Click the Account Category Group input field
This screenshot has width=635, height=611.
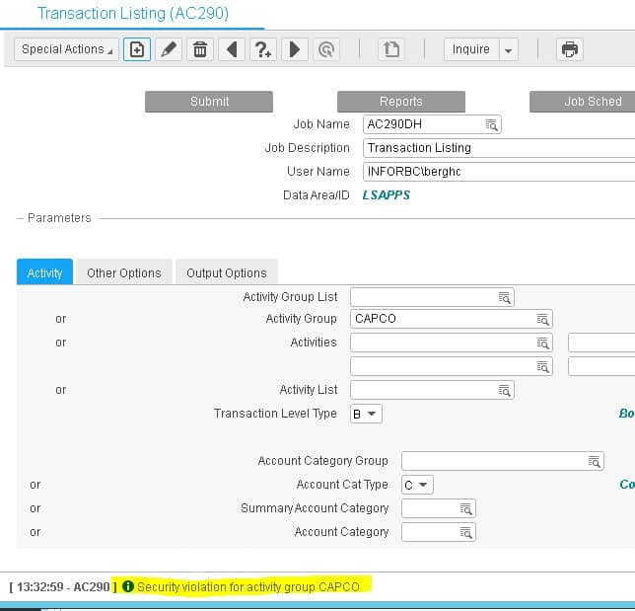503,461
